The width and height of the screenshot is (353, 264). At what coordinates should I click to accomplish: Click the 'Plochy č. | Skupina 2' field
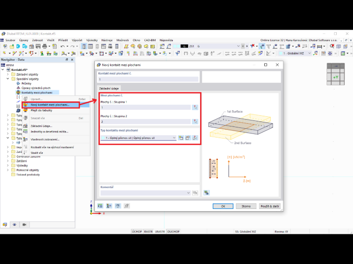(x=146, y=121)
